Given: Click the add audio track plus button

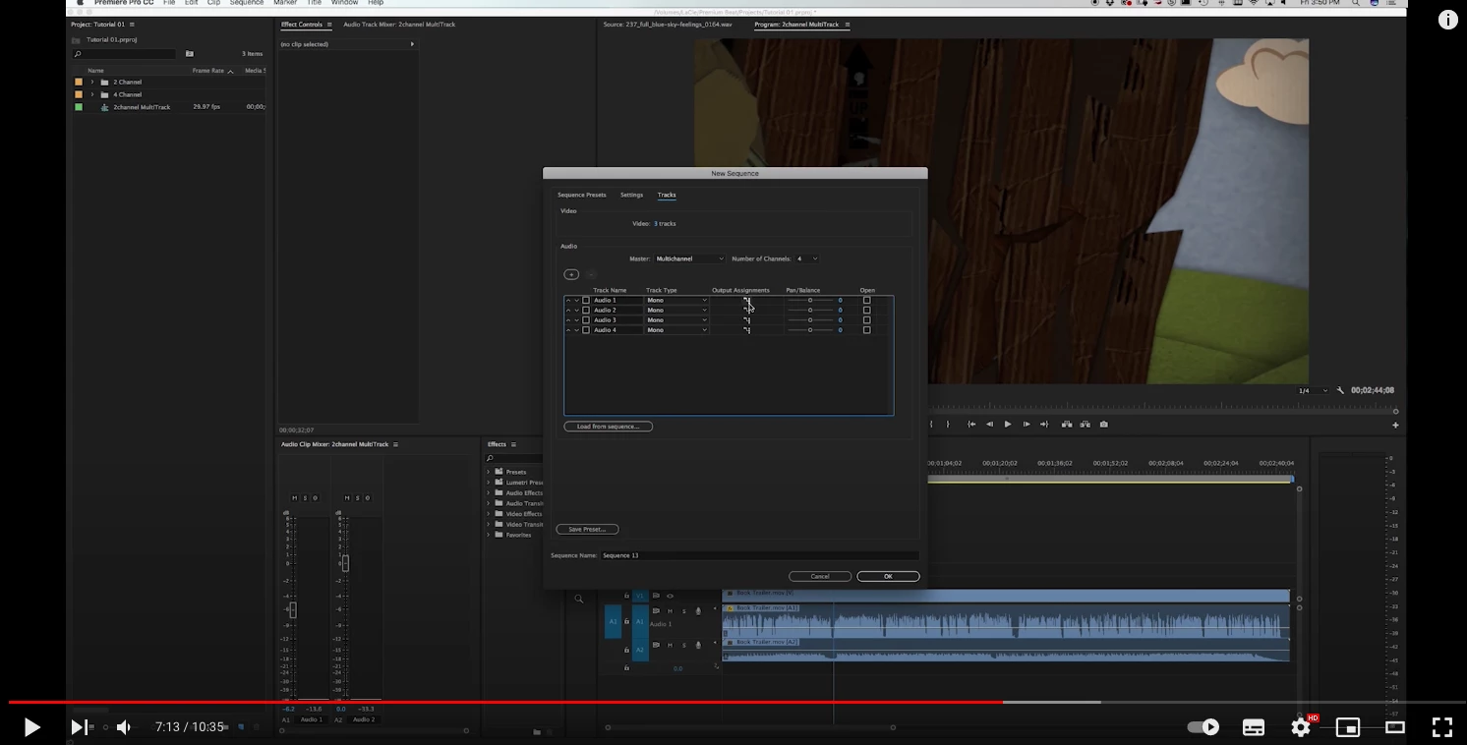Looking at the screenshot, I should [x=571, y=274].
